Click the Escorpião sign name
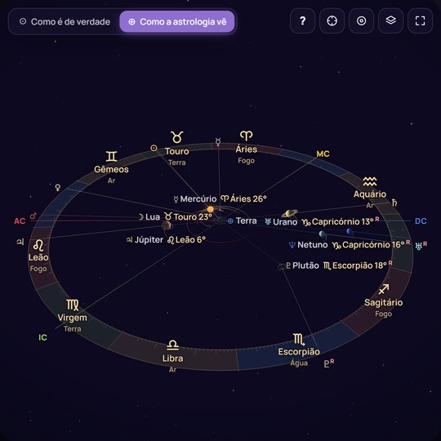The width and height of the screenshot is (441, 441). (x=299, y=352)
